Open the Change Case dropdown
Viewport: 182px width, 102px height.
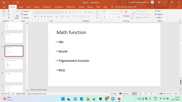(x=57, y=16)
